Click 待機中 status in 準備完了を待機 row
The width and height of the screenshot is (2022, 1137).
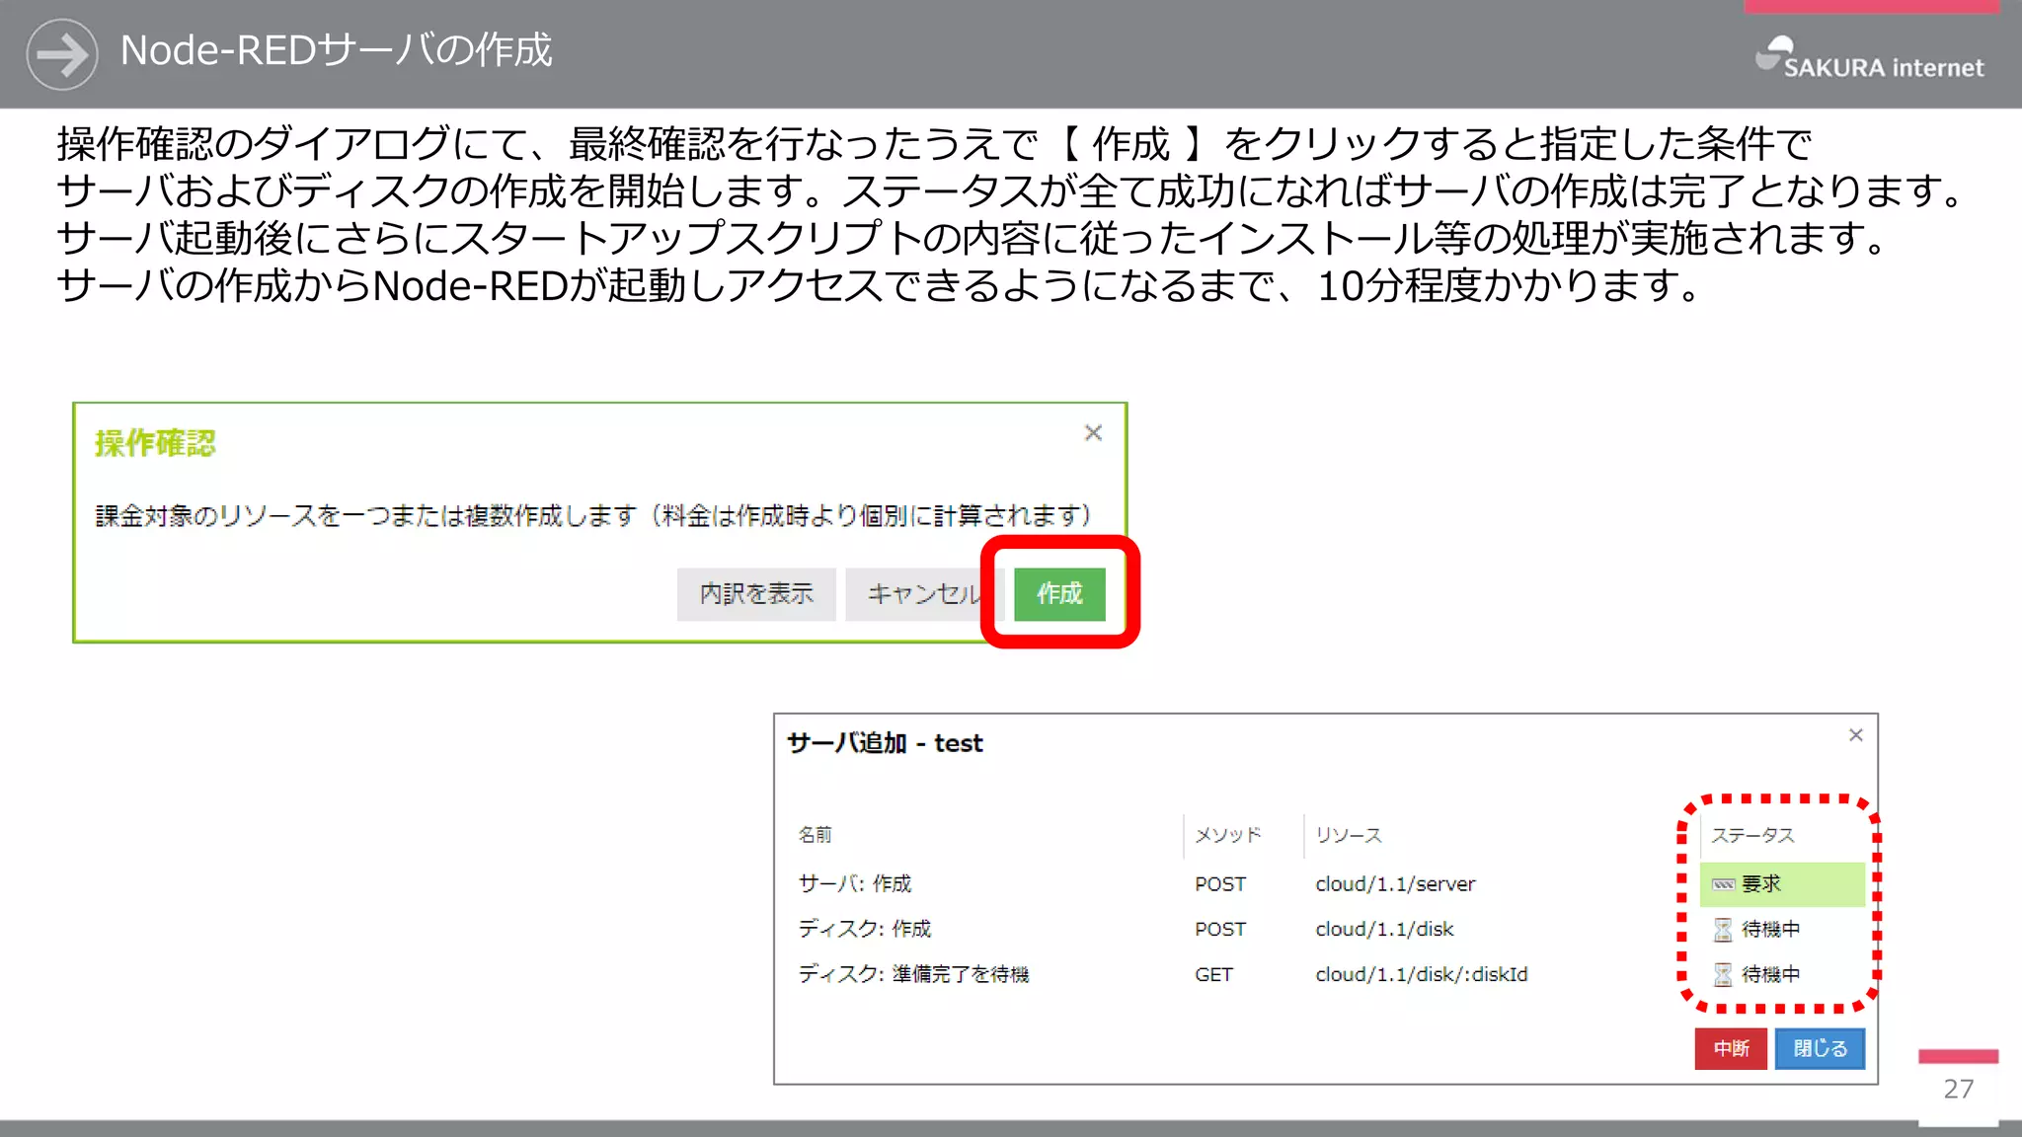1771,975
